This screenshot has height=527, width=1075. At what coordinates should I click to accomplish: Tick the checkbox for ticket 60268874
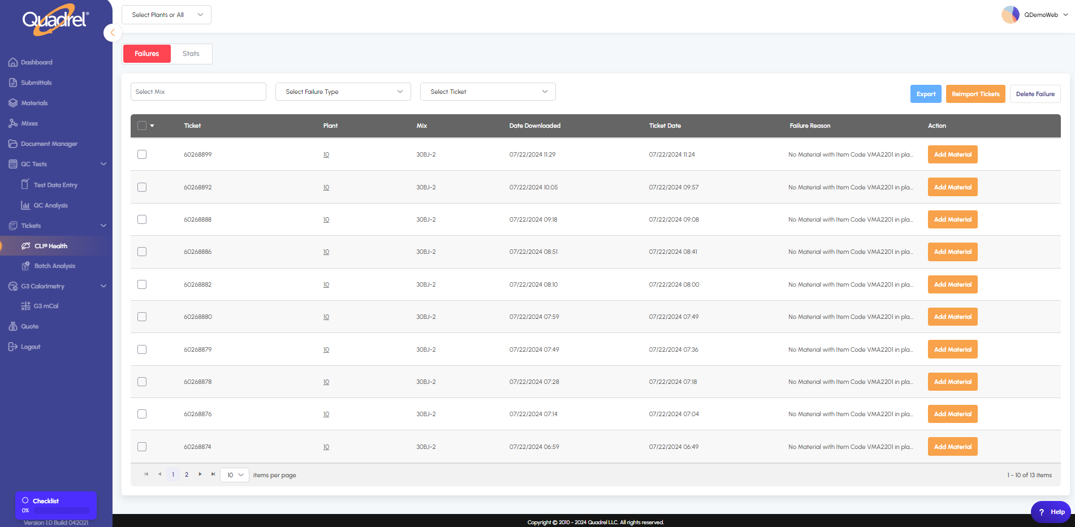tap(142, 447)
